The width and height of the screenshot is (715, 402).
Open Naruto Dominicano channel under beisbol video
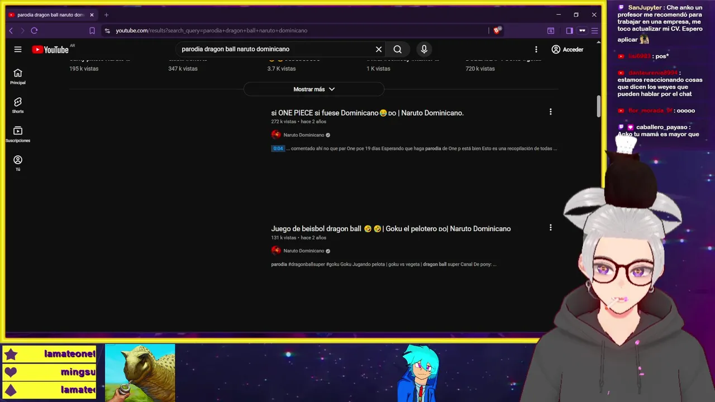[304, 251]
